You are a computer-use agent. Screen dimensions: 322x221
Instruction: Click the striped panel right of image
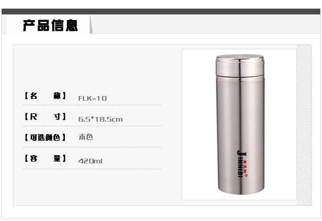point(304,125)
